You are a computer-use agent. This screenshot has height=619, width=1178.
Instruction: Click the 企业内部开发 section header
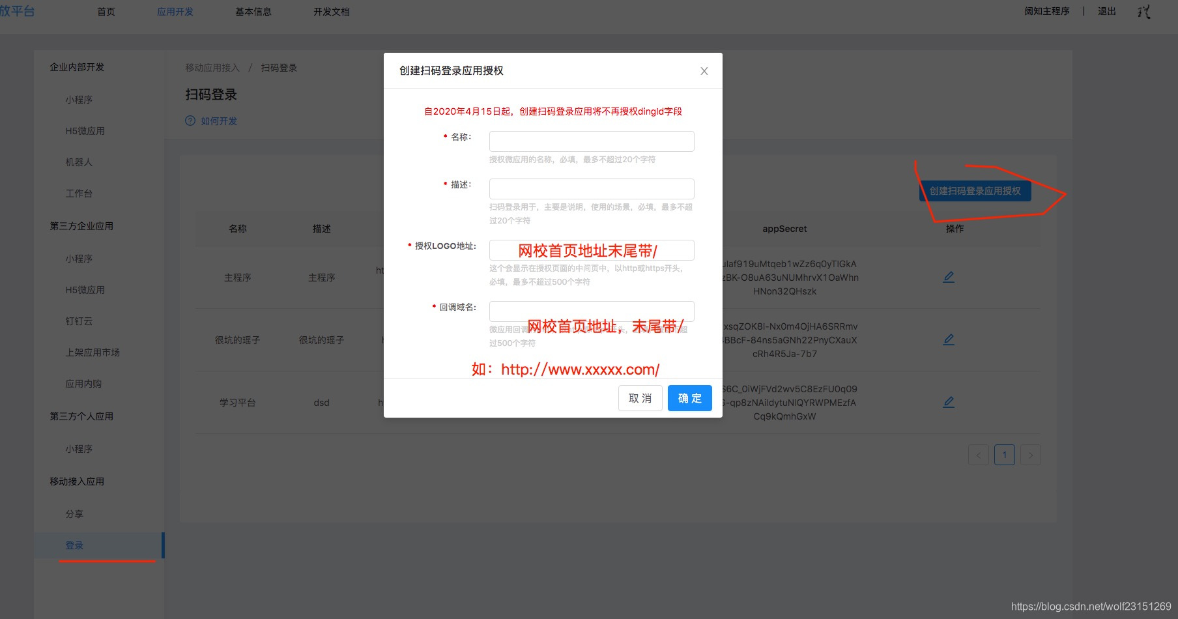(x=77, y=67)
